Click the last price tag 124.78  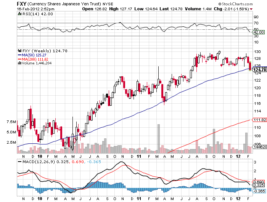(259, 70)
